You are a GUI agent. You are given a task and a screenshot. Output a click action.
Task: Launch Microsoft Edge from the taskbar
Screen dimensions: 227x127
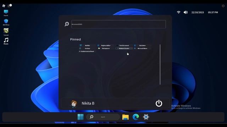tap(135, 117)
